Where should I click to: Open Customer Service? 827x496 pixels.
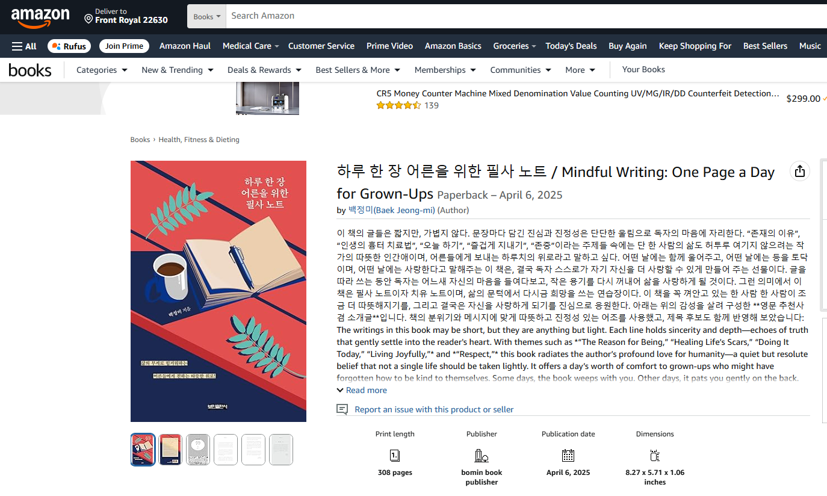click(x=321, y=46)
